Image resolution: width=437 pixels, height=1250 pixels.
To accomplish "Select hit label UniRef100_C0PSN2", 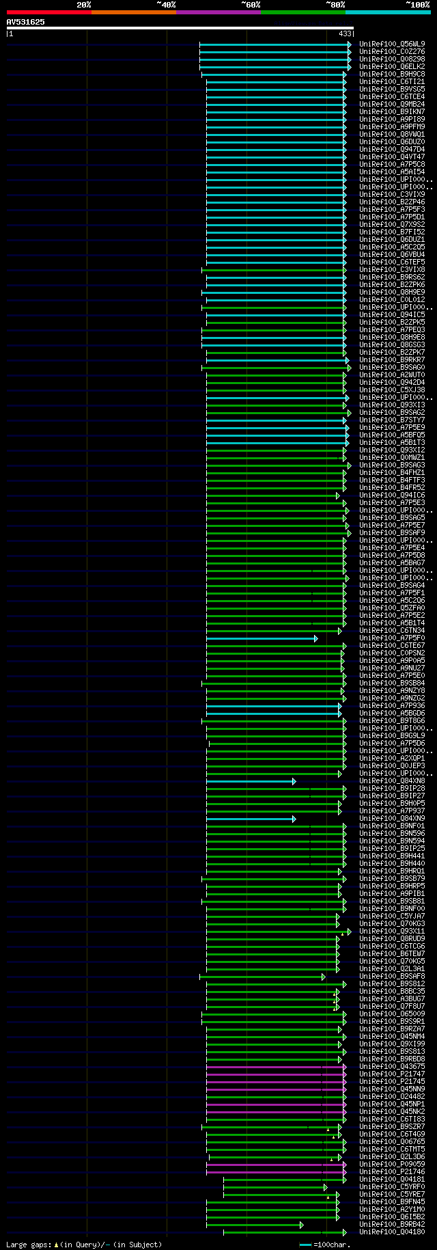I will 392,653.
